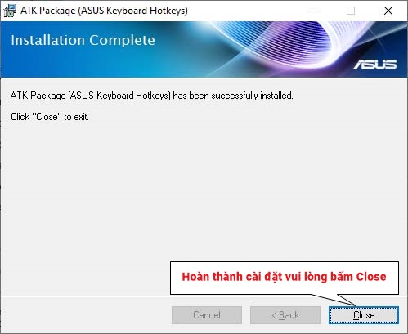The width and height of the screenshot is (408, 334).
Task: Click the window title text ATK Package
Action: (x=104, y=11)
